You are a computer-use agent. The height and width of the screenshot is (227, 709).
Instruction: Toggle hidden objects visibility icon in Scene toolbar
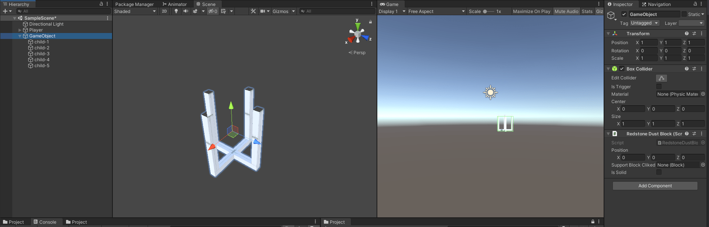tap(213, 11)
